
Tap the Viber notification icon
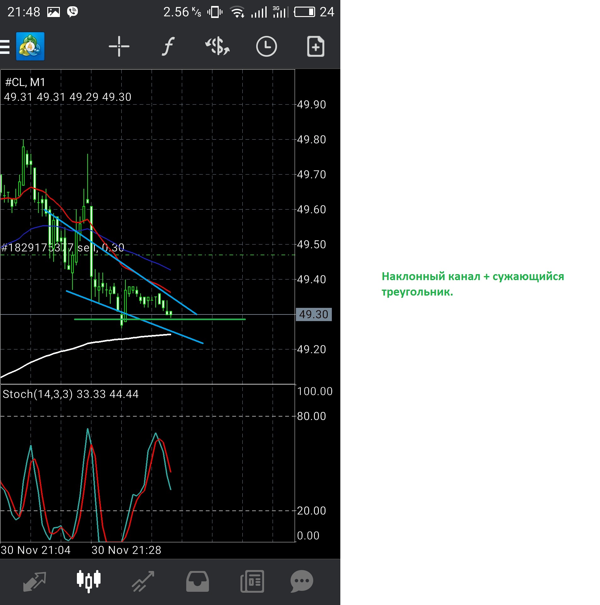[72, 12]
